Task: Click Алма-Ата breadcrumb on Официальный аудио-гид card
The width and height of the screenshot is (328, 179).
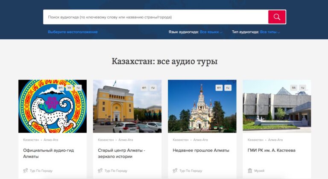Action: pyautogui.click(x=51, y=140)
